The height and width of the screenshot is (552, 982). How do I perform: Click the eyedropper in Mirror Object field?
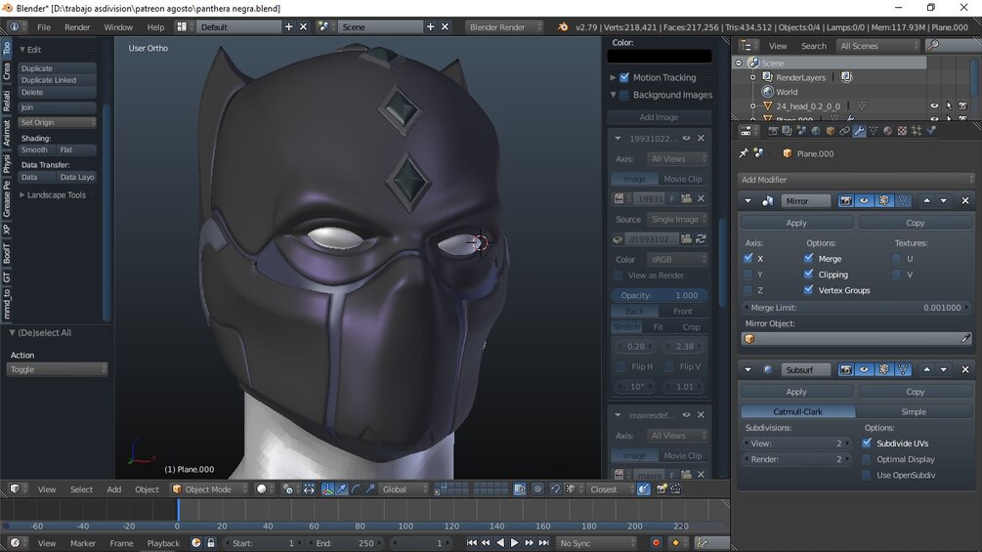pyautogui.click(x=965, y=339)
